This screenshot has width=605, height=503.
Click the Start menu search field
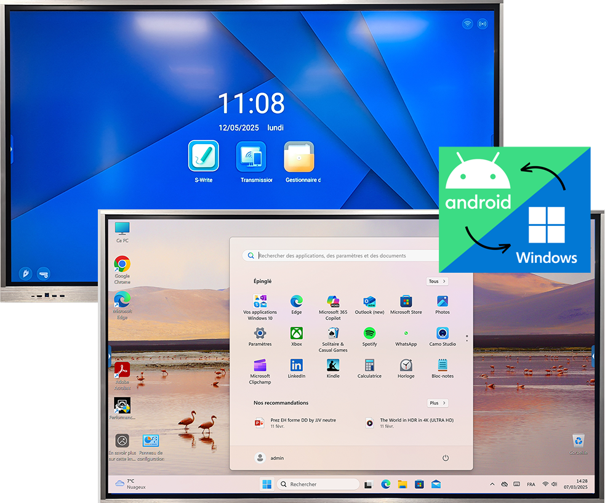[342, 256]
